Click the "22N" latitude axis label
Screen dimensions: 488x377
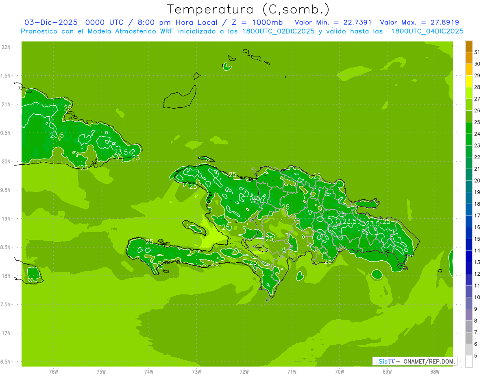pos(6,47)
